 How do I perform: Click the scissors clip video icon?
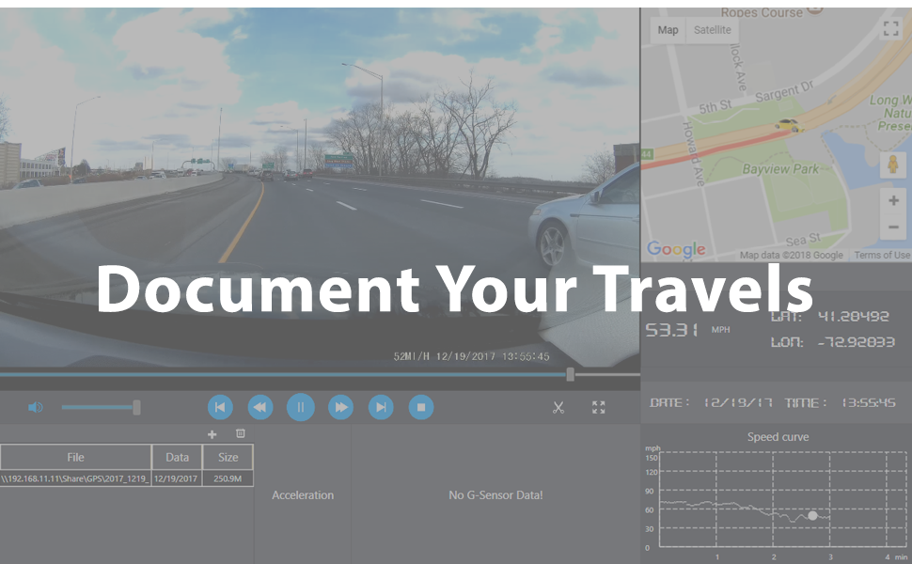tap(558, 407)
